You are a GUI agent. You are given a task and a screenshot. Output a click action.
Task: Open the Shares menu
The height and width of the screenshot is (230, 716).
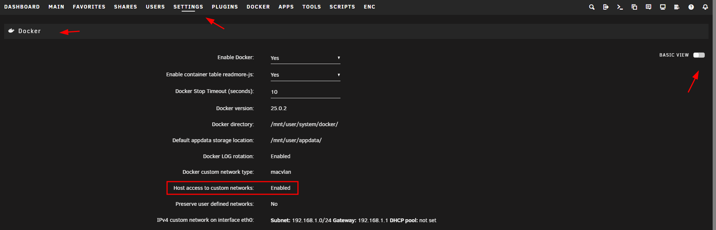click(126, 7)
